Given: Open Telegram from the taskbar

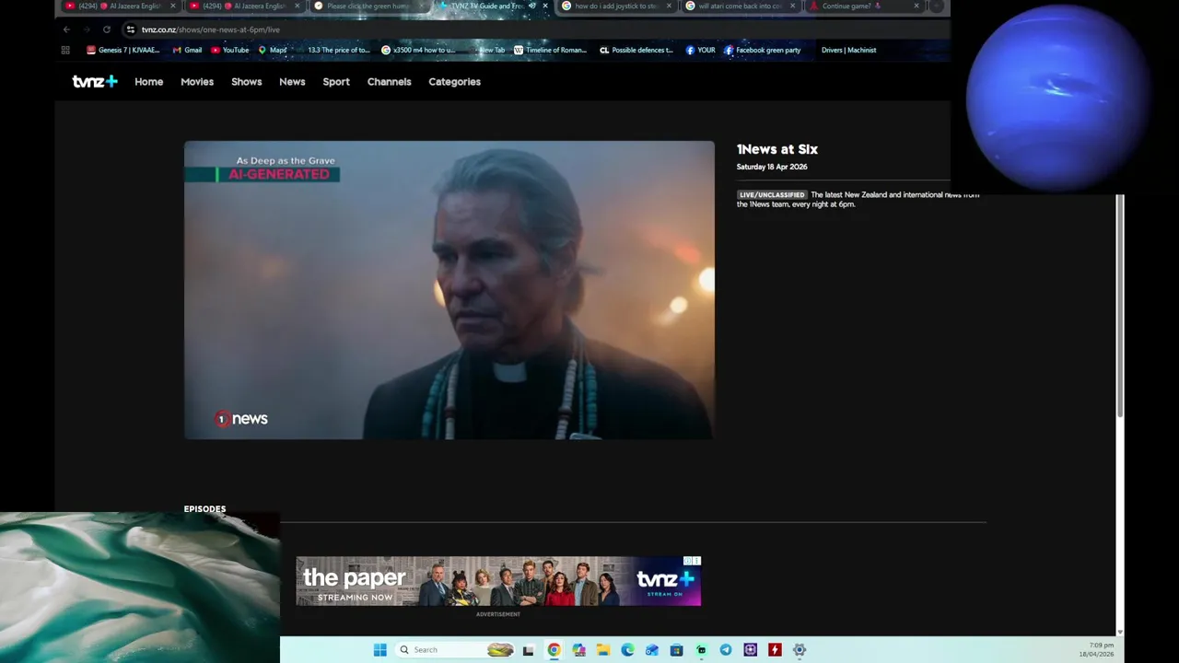Looking at the screenshot, I should point(726,650).
